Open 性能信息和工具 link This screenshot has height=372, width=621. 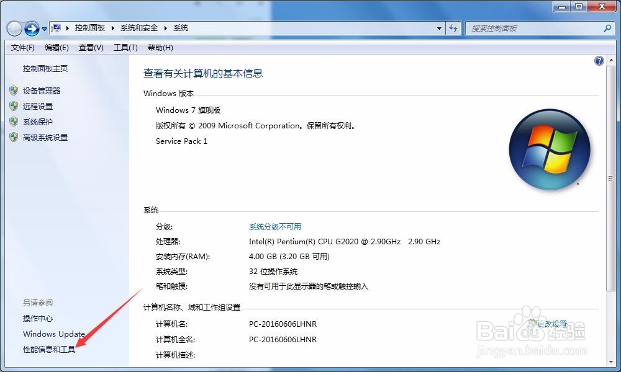(49, 349)
